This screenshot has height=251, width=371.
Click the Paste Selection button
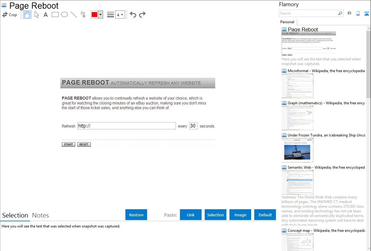click(215, 214)
